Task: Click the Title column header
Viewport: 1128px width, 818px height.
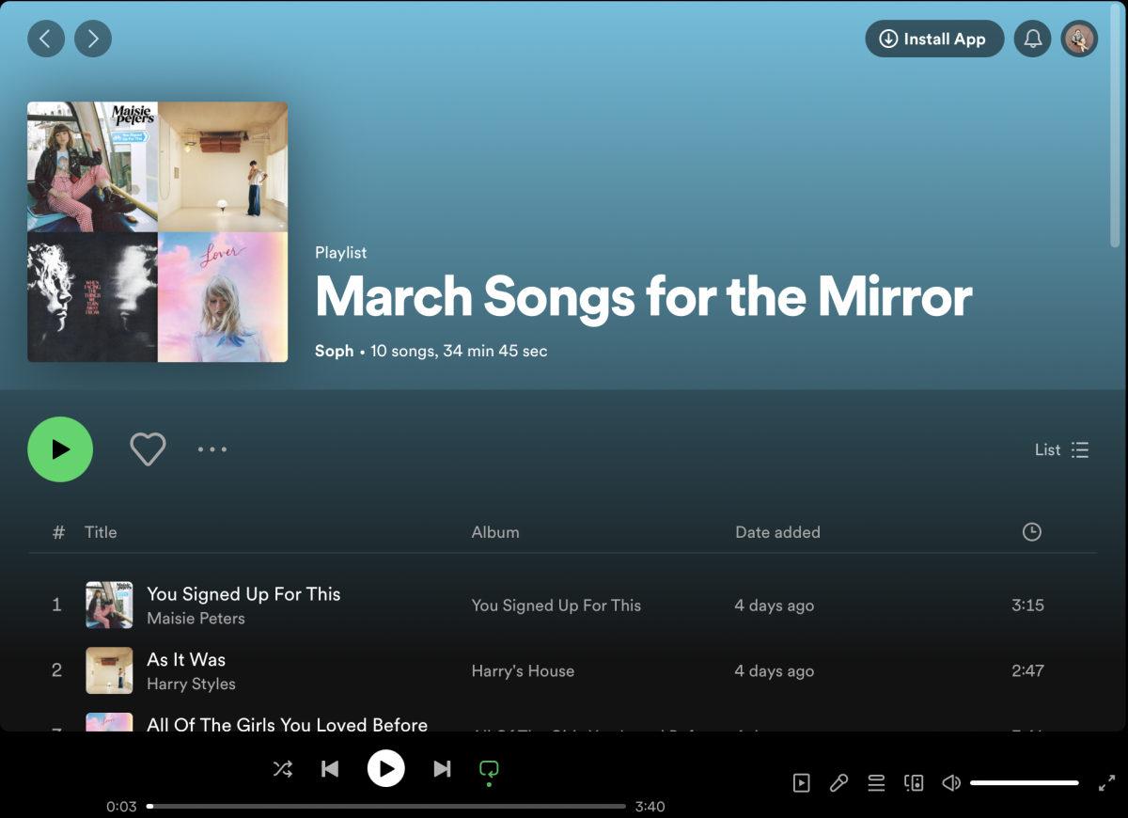Action: coord(101,532)
